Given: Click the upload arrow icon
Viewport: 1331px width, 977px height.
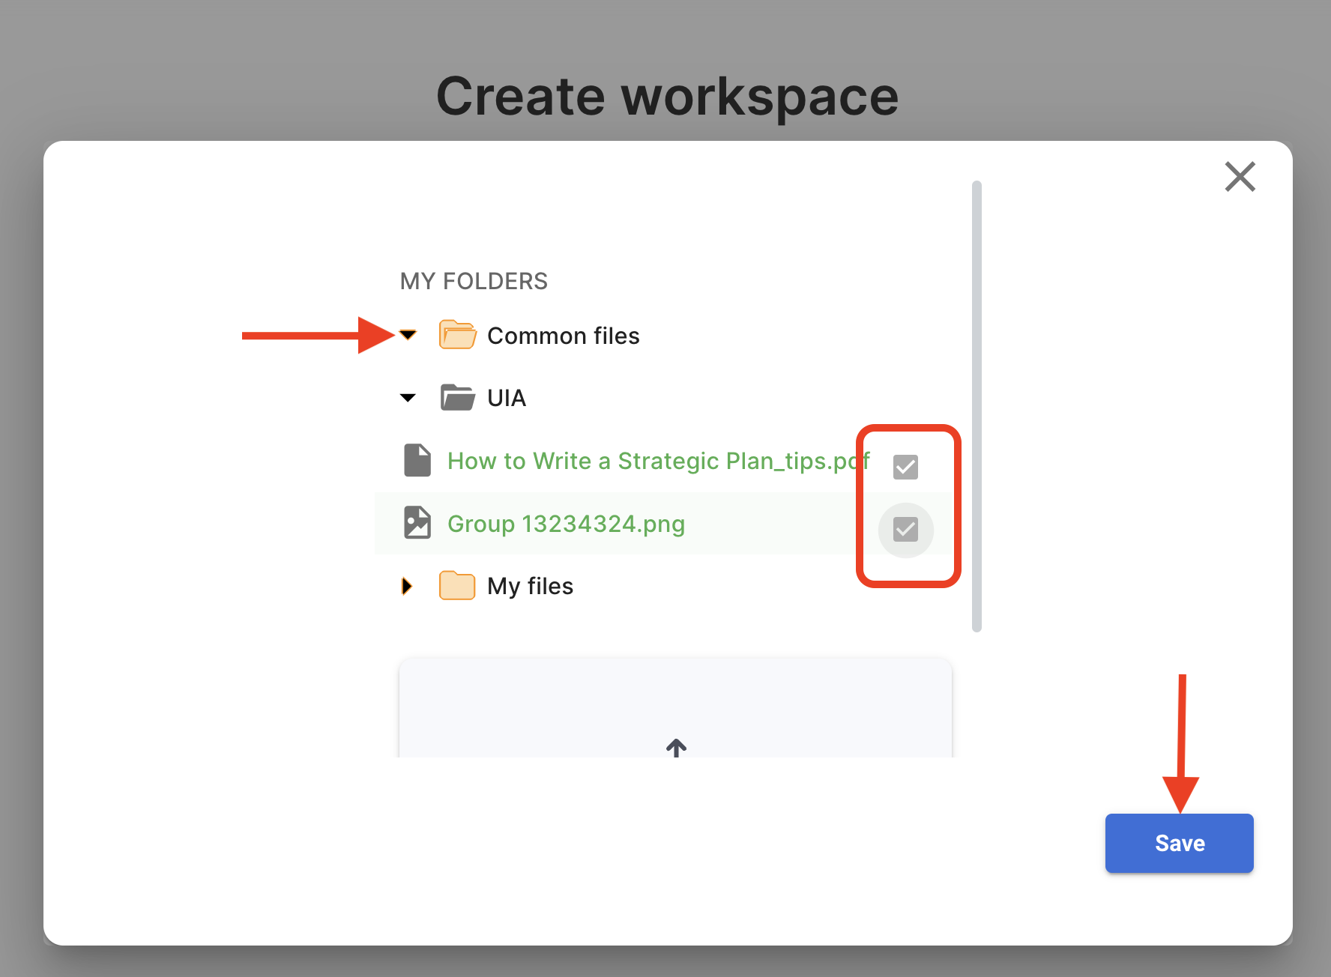Looking at the screenshot, I should tap(676, 748).
